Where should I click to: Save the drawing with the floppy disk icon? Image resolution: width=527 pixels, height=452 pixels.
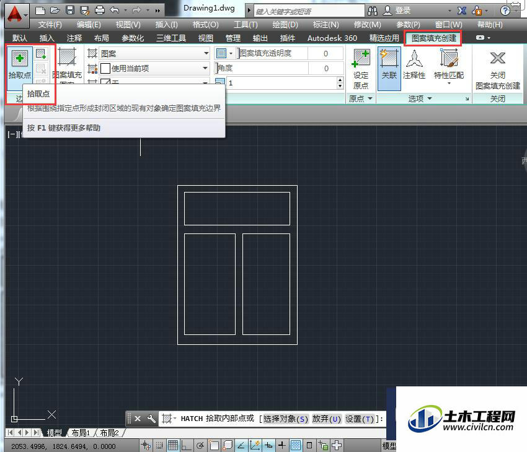tap(70, 11)
